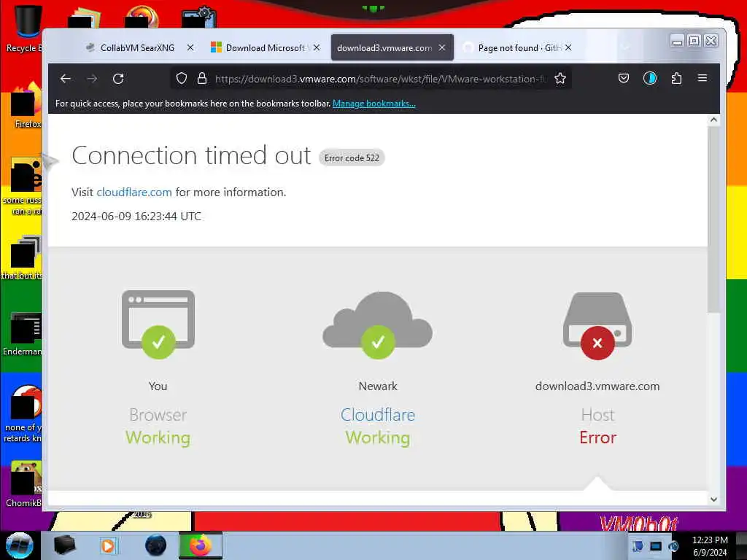
Task: Click the browser window check icon
Action: 158,324
